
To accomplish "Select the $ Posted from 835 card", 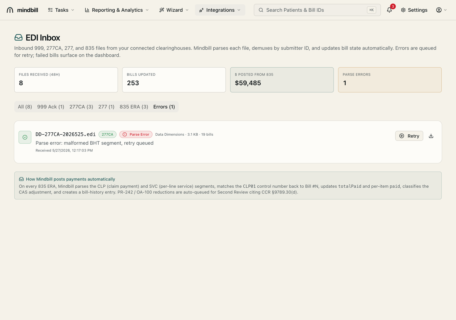I will 282,80.
